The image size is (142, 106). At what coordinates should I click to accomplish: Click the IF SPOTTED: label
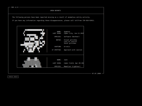[57, 50]
